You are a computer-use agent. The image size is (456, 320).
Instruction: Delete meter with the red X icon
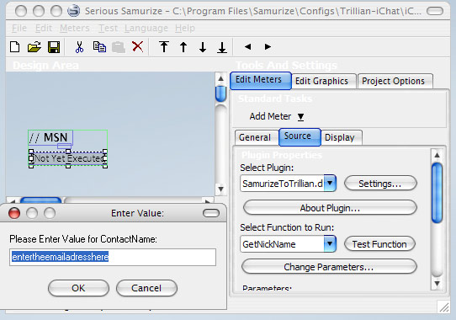click(137, 46)
